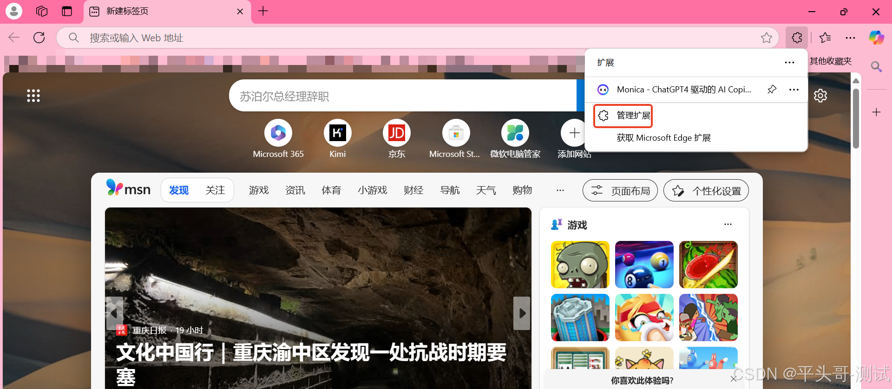
Task: Switch to 关注 tab
Action: pos(215,190)
